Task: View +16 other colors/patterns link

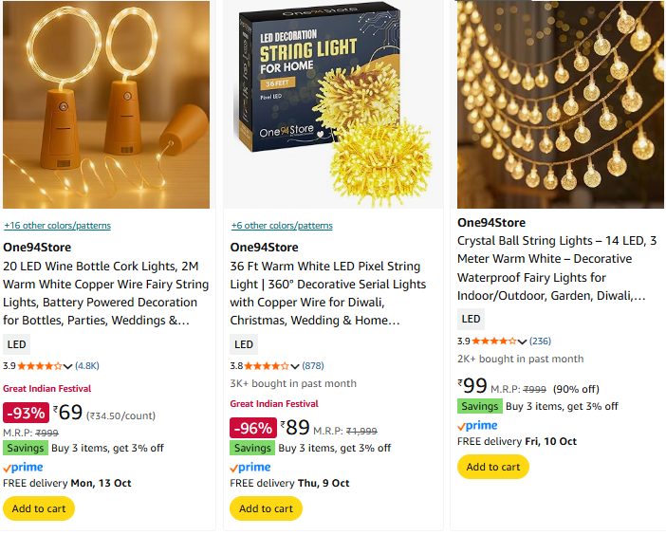Action: coord(57,226)
